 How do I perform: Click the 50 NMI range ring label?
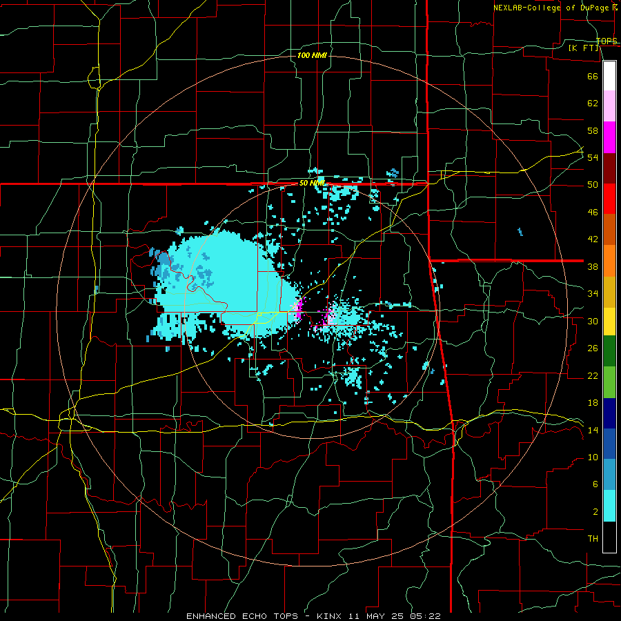coord(312,183)
